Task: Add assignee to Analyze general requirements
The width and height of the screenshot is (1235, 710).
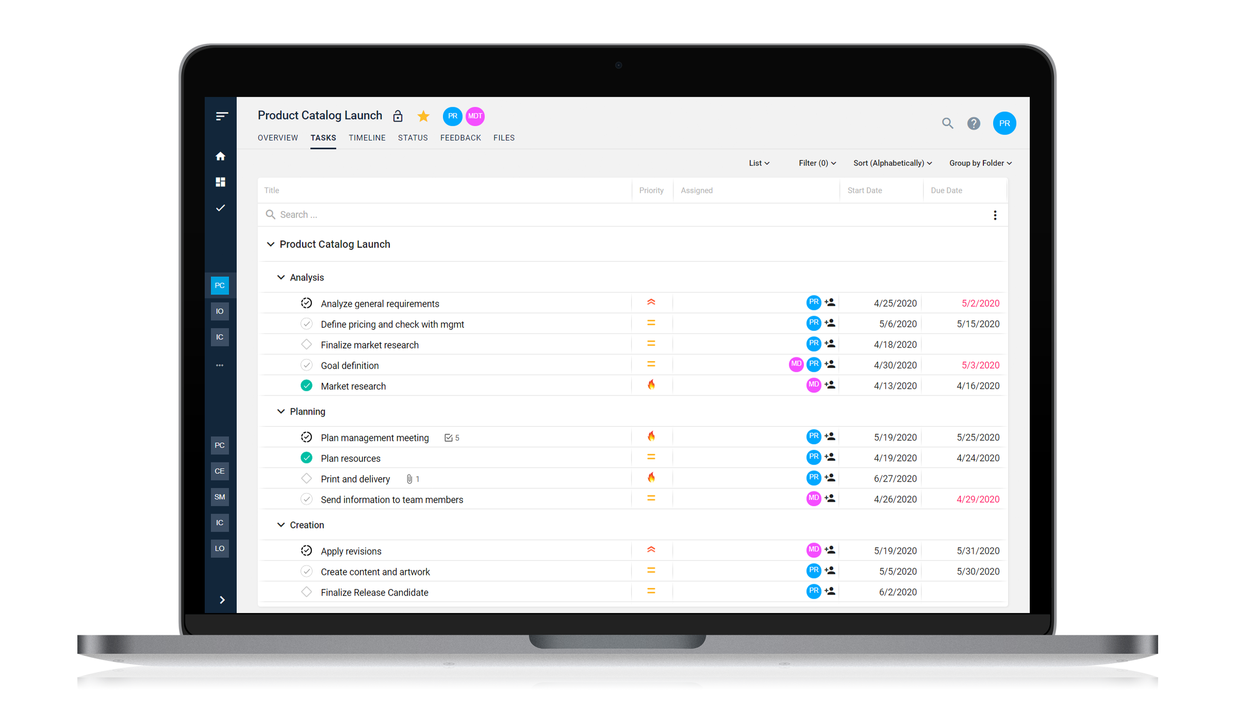Action: [x=830, y=303]
